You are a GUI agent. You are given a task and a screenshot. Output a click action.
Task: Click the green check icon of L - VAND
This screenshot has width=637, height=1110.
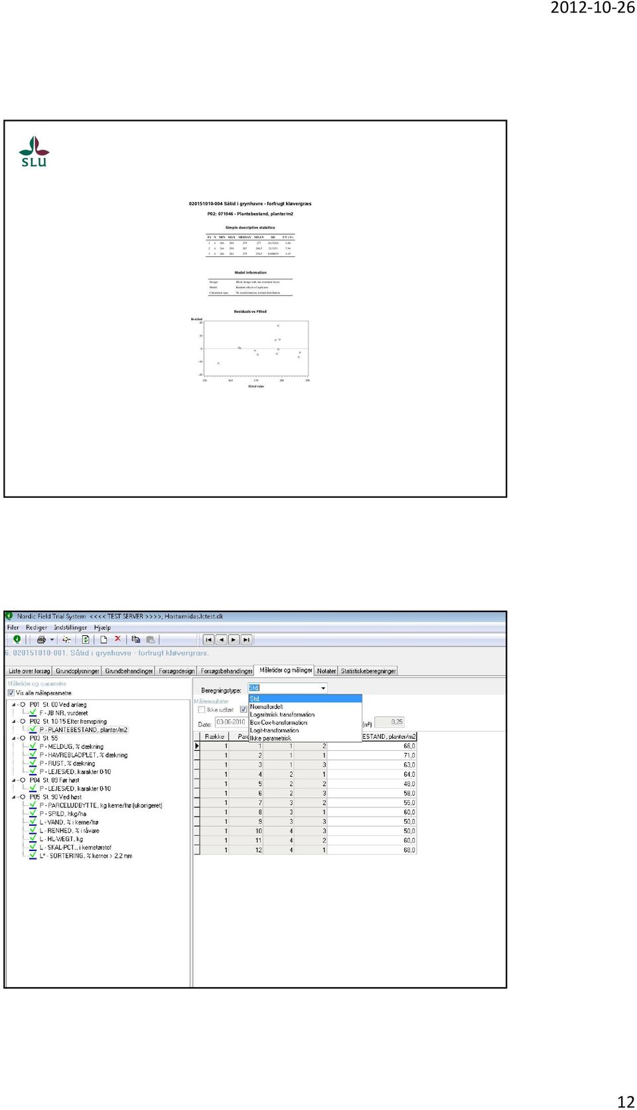(x=33, y=822)
